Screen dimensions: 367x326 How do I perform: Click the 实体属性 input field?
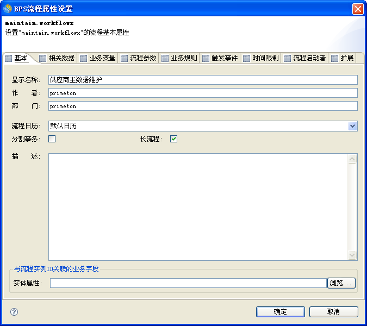(188, 283)
